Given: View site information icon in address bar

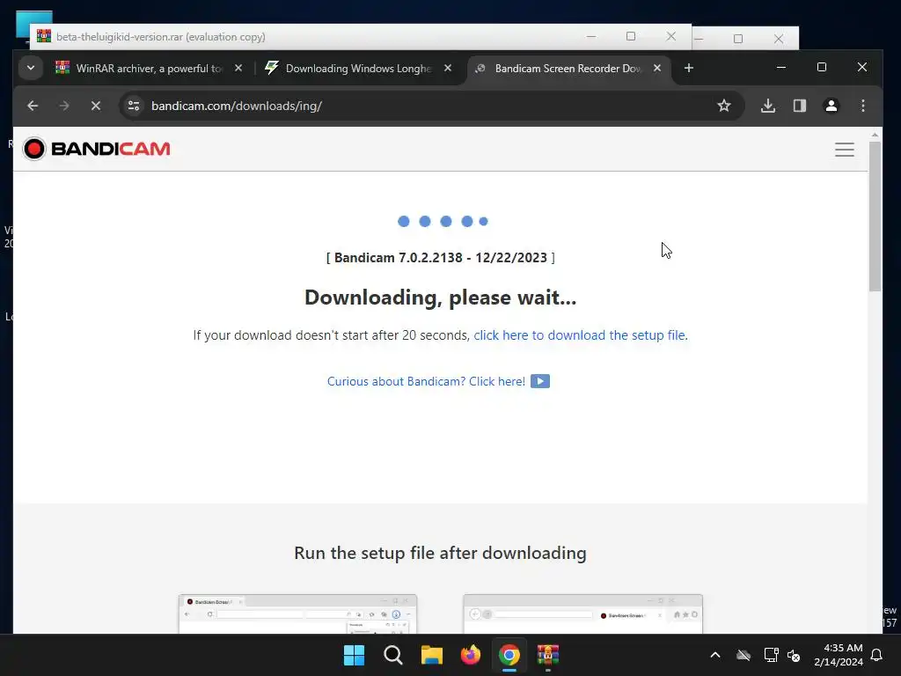Looking at the screenshot, I should pyautogui.click(x=134, y=106).
